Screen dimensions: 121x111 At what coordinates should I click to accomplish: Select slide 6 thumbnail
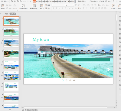11,76
